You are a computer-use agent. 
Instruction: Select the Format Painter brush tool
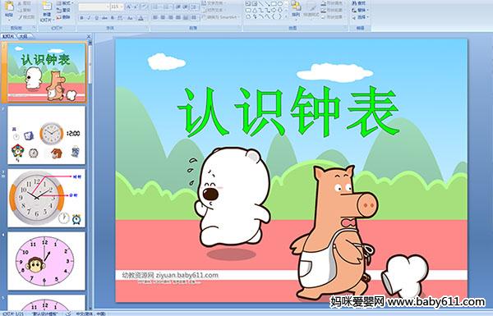26,17
